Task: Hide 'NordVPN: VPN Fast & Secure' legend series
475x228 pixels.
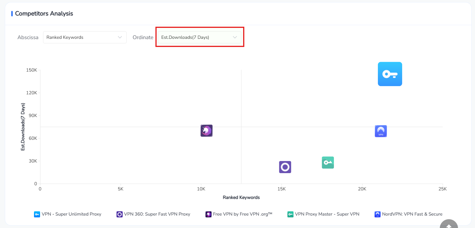Action: tap(408, 214)
